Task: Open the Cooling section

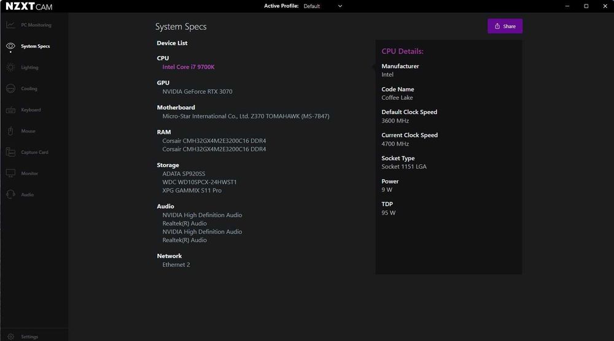Action: click(x=29, y=89)
